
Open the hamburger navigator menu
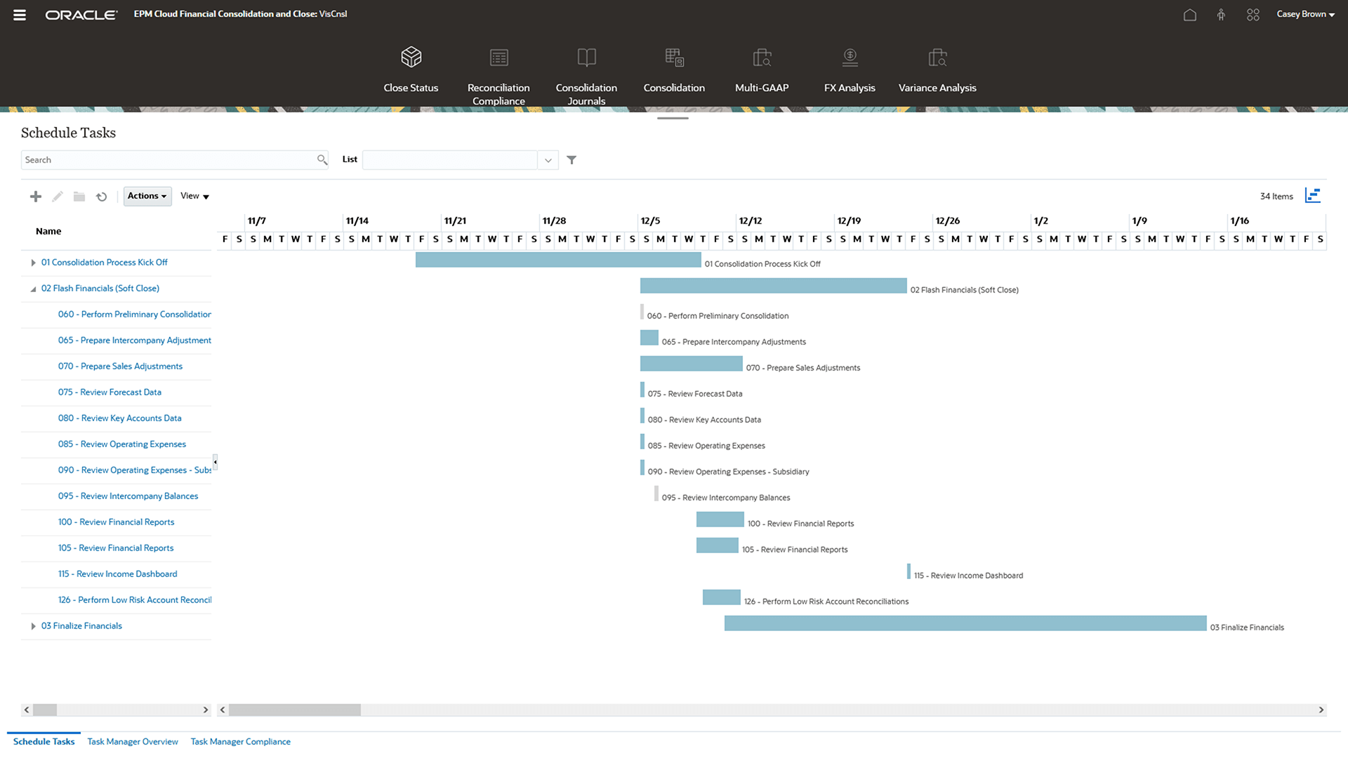pos(20,15)
